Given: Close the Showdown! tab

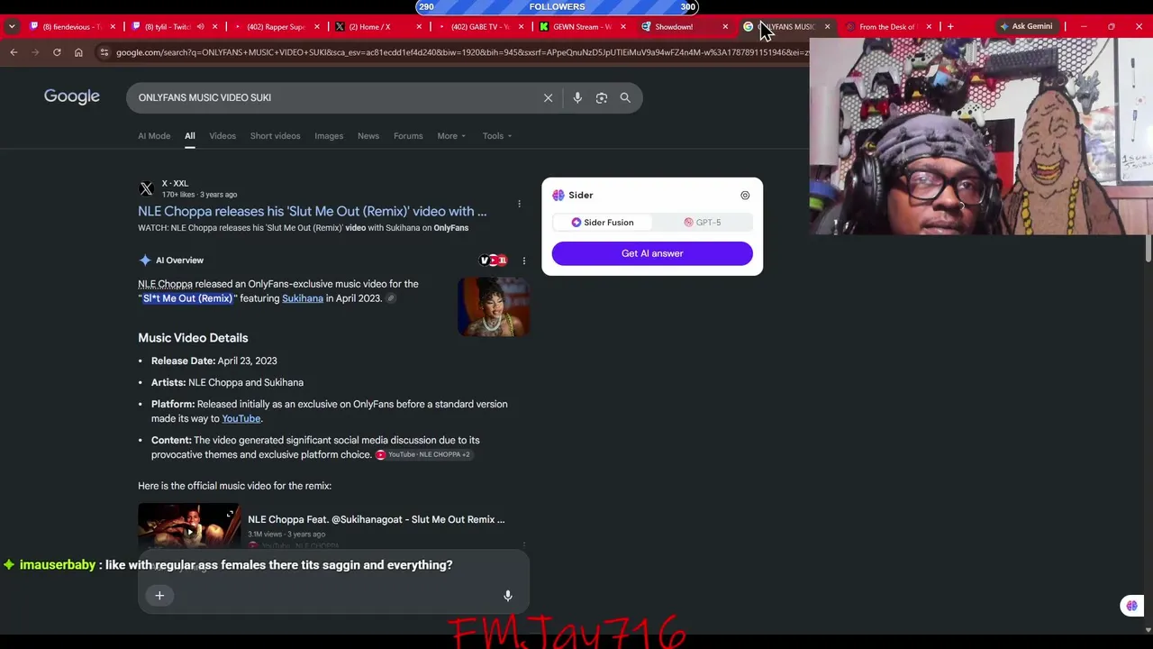Looking at the screenshot, I should tap(725, 26).
